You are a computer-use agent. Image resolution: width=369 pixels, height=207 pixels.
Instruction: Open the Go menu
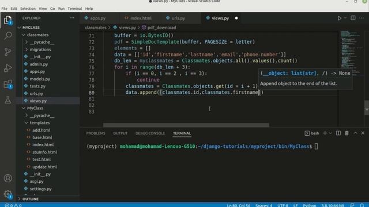(x=52, y=9)
